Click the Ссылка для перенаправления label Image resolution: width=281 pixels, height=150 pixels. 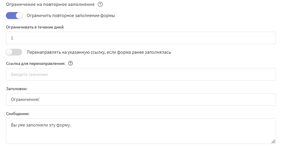[x=36, y=63]
